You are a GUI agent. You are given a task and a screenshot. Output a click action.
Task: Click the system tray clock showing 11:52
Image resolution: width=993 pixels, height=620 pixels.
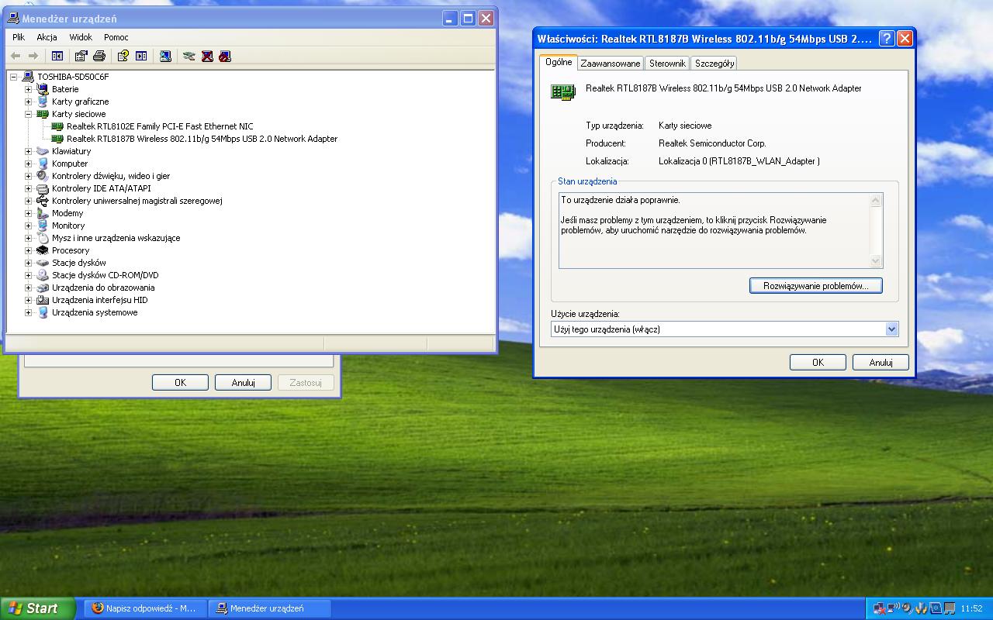point(971,609)
